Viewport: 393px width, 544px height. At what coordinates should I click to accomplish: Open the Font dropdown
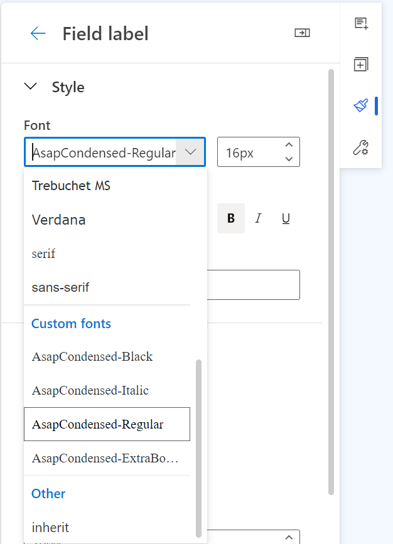tap(190, 152)
